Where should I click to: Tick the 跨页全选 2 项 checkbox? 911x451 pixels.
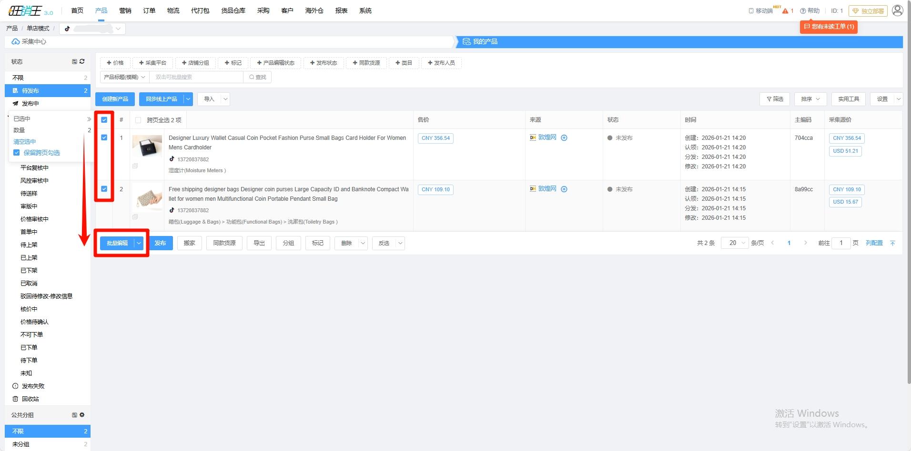pyautogui.click(x=138, y=120)
